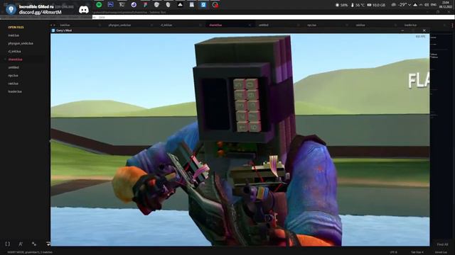Screen dimensions: 455x255
Task: Click the Garry's Mod window title icon
Action: tap(53, 30)
